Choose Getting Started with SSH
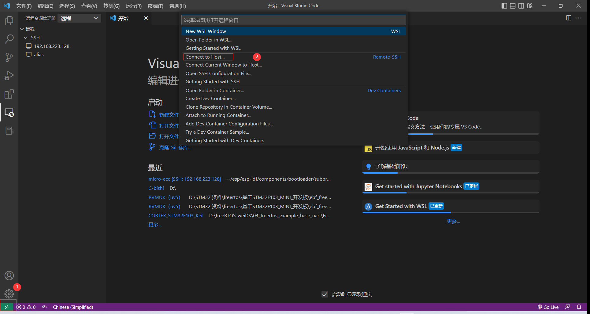Screen dimensions: 590x314 294,81
